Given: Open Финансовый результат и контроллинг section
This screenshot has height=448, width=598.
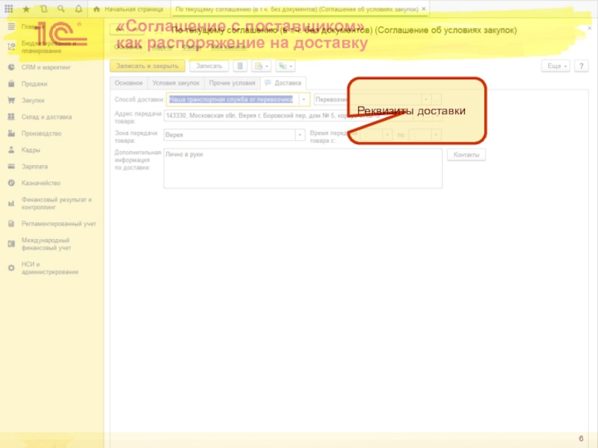Looking at the screenshot, I should coord(57,203).
